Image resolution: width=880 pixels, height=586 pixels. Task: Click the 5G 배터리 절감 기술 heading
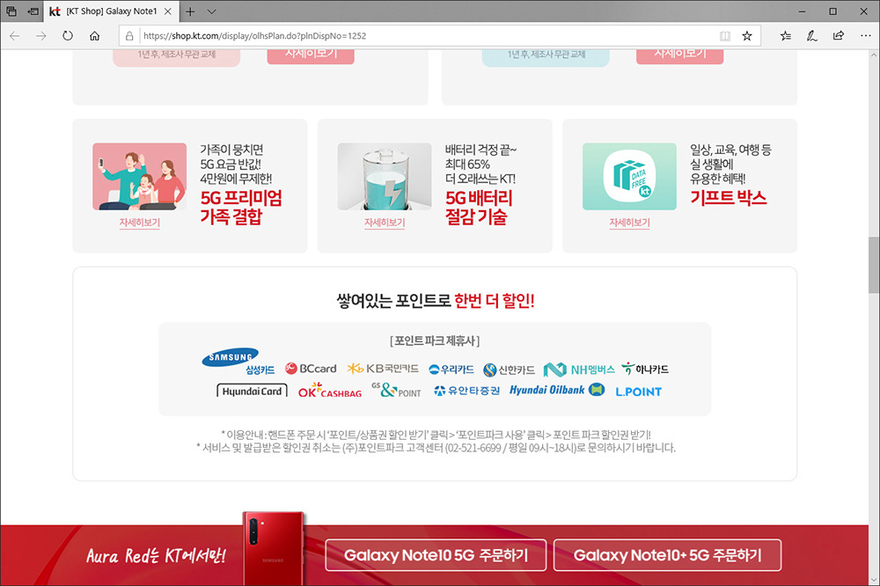click(480, 207)
